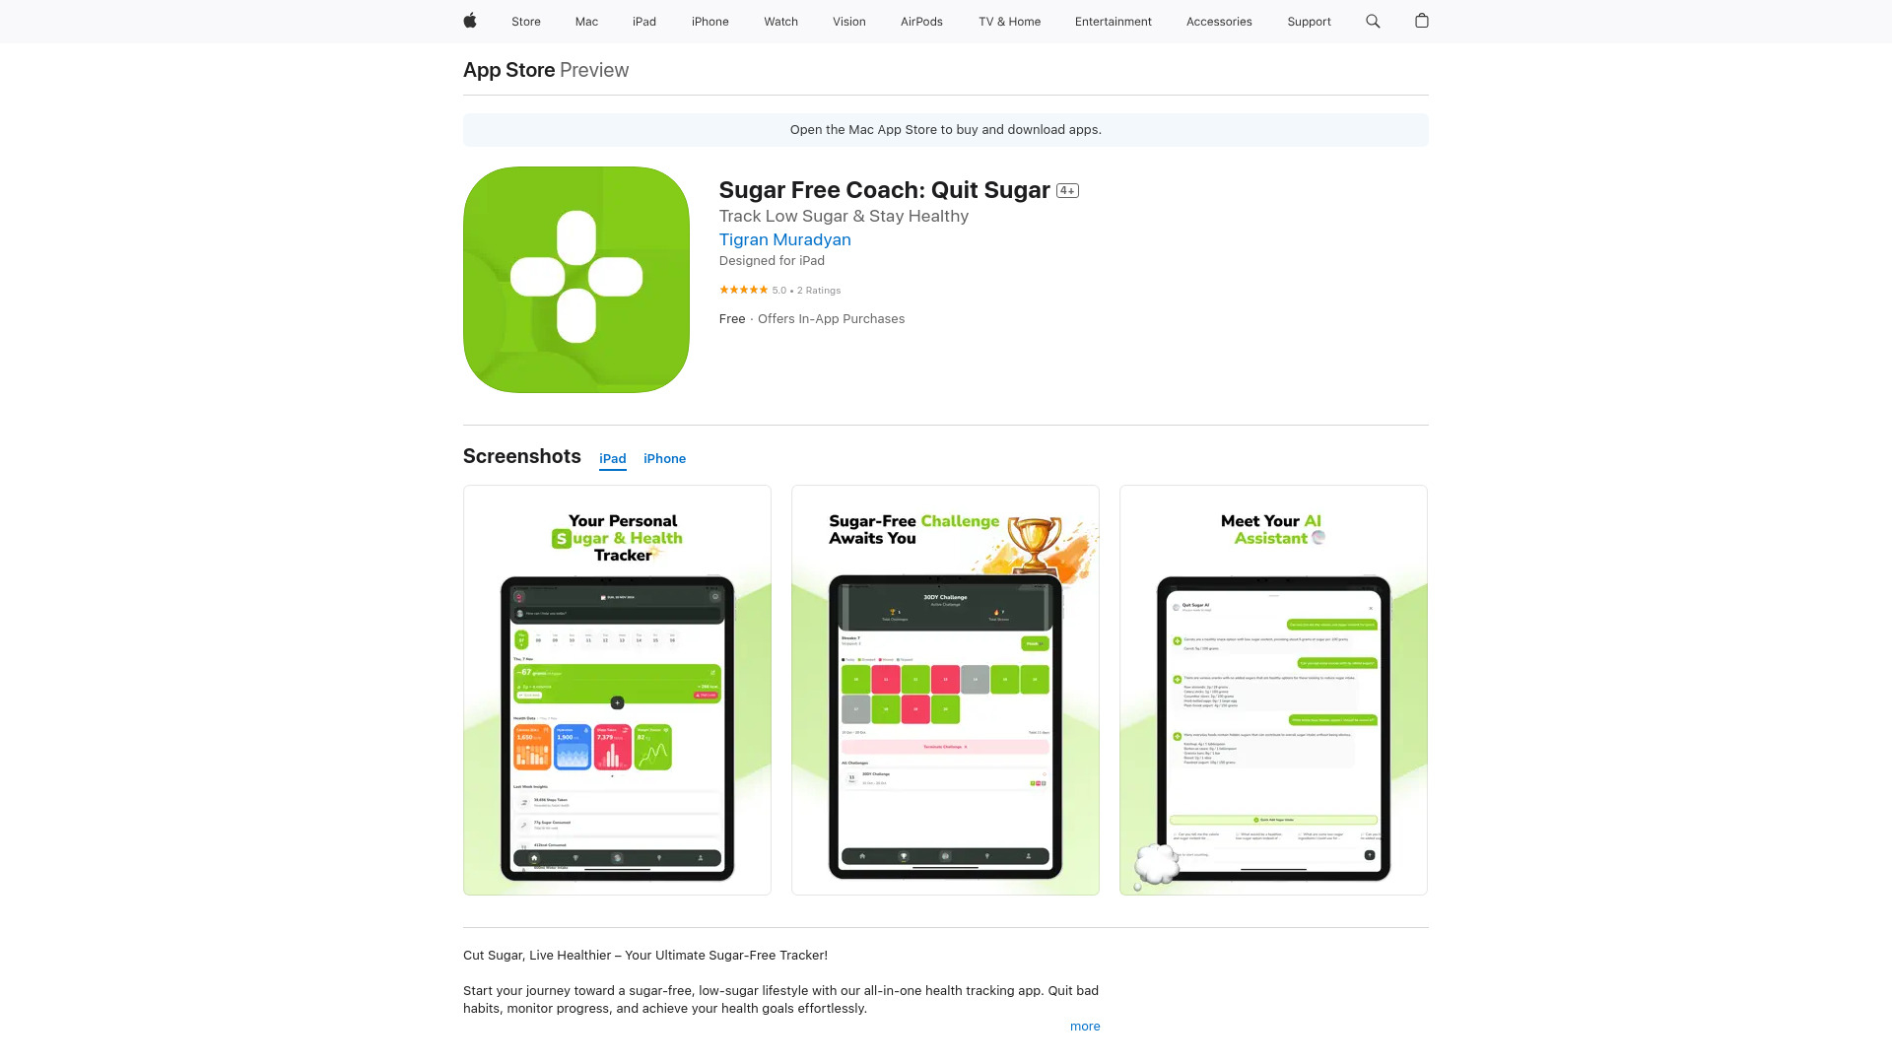Click the Apple logo in the menu bar
This screenshot has width=1892, height=1064.
tap(470, 21)
